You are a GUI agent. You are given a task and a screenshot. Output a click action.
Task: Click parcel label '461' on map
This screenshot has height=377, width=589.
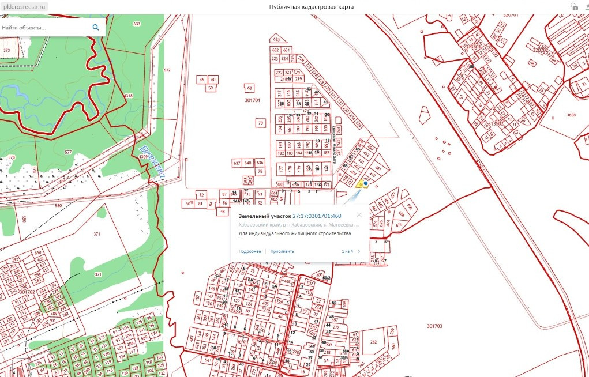[378, 168]
